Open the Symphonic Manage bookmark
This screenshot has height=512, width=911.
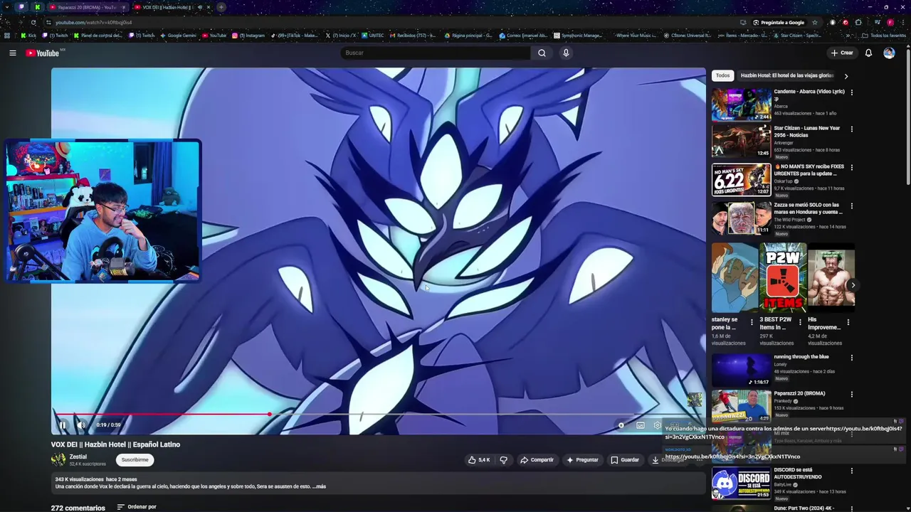578,35
